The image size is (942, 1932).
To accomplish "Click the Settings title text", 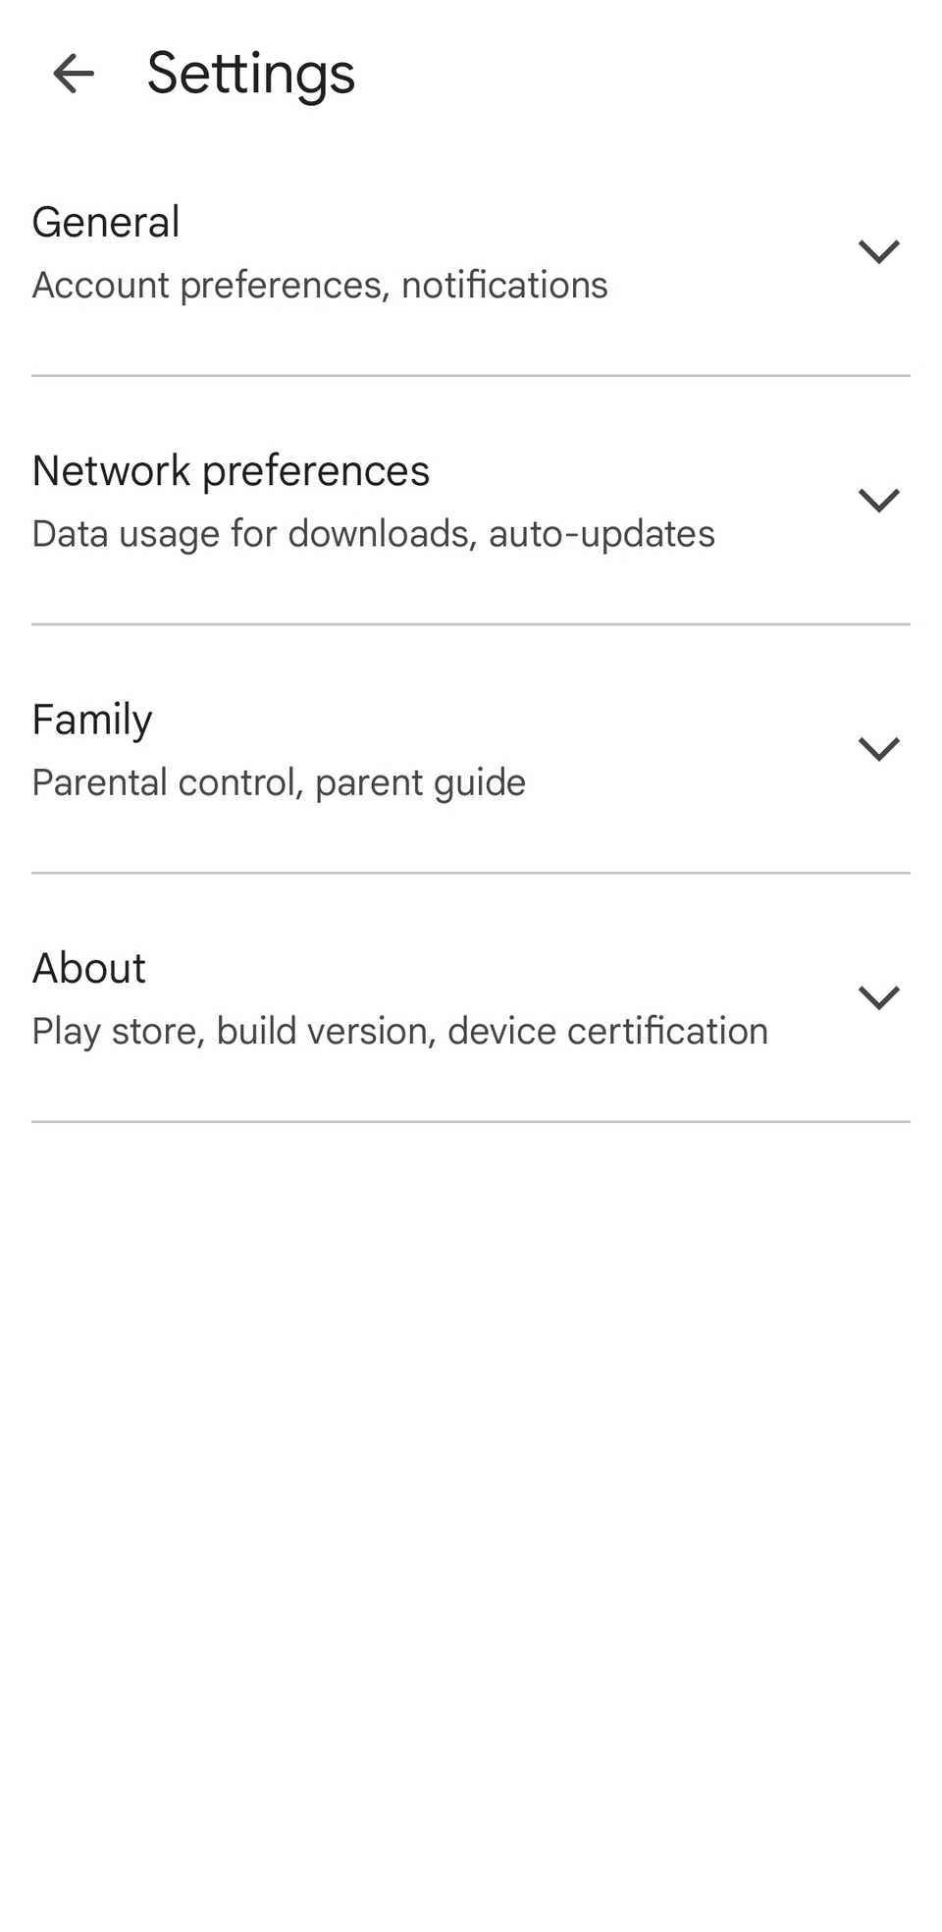I will click(x=251, y=72).
